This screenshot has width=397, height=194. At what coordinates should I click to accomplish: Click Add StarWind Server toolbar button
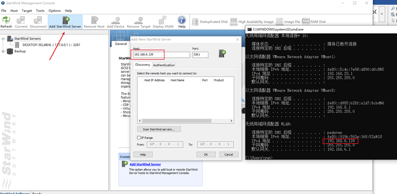tap(65, 22)
